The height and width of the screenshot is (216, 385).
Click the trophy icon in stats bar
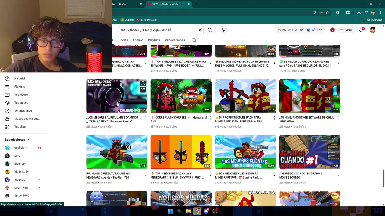click(320, 30)
